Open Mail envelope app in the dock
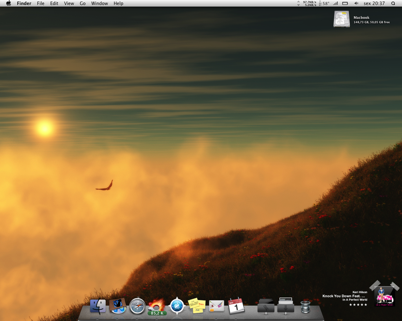The width and height of the screenshot is (402, 321). [x=217, y=306]
